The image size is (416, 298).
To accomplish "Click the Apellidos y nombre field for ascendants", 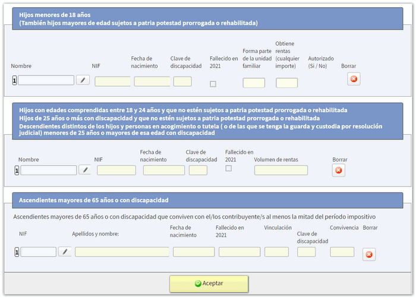I will [x=122, y=252].
